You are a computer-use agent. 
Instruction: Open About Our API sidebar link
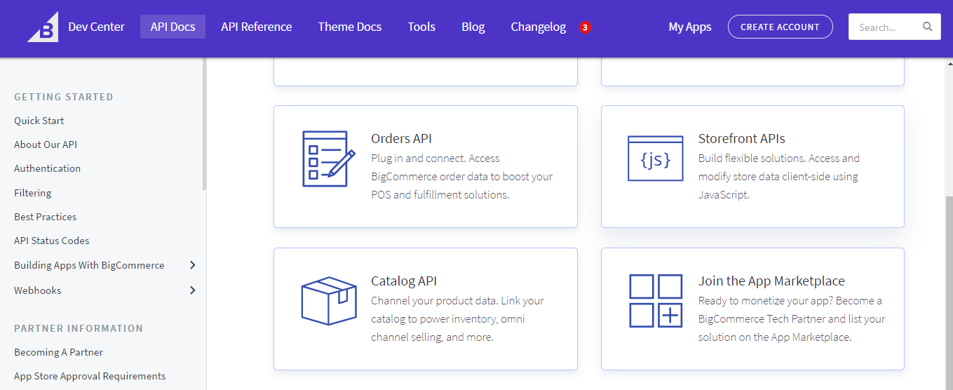46,144
